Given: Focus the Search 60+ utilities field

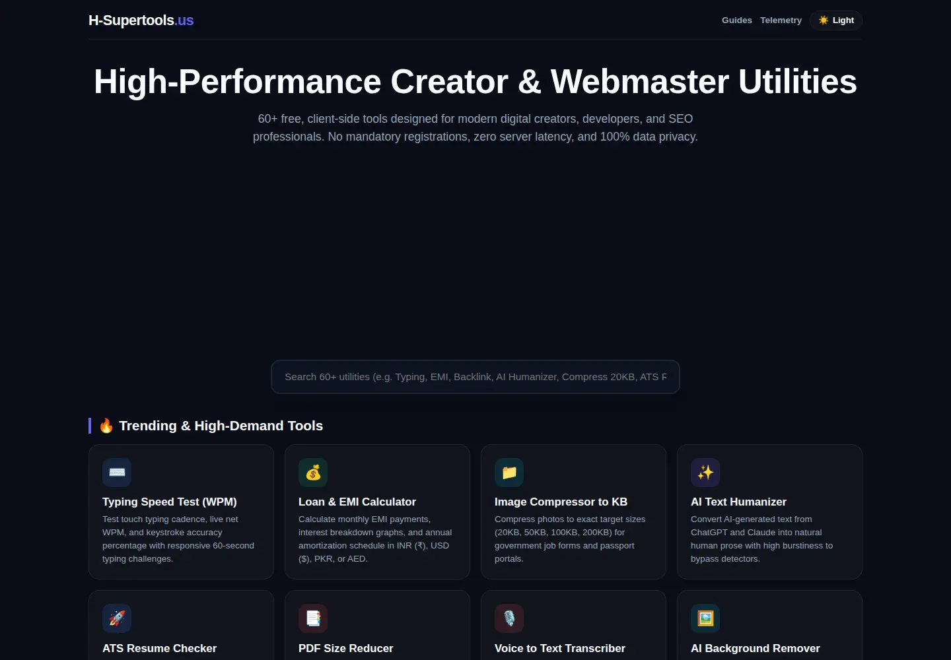Looking at the screenshot, I should [x=475, y=377].
